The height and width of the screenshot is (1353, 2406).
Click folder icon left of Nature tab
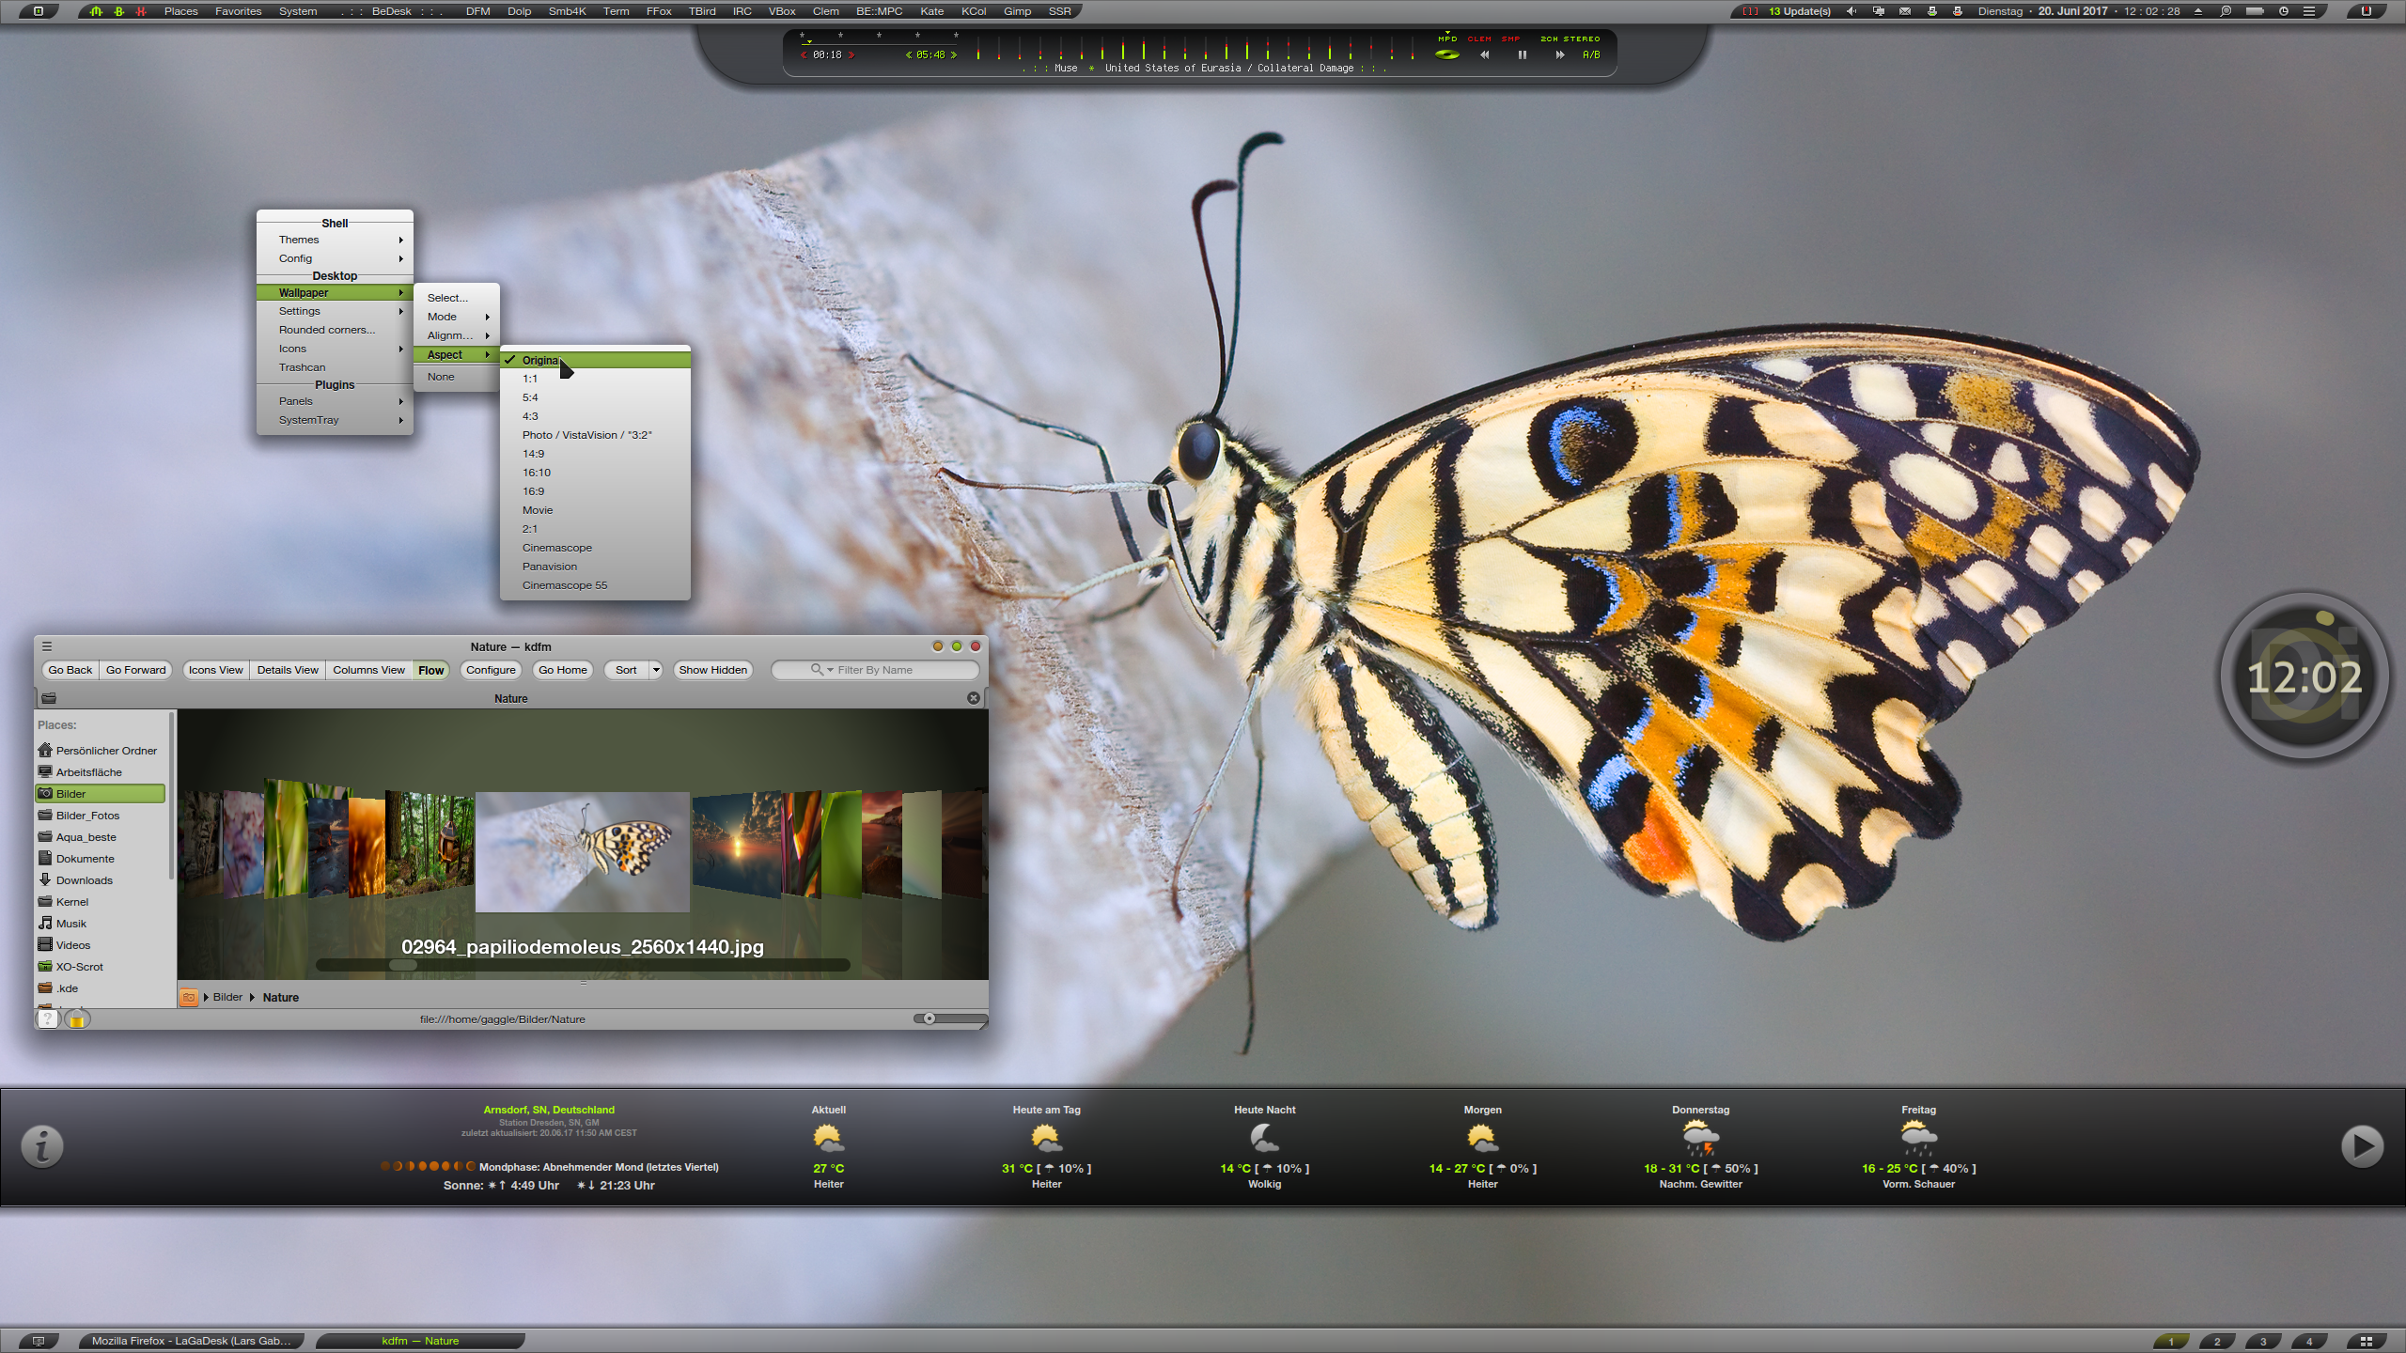tap(49, 698)
